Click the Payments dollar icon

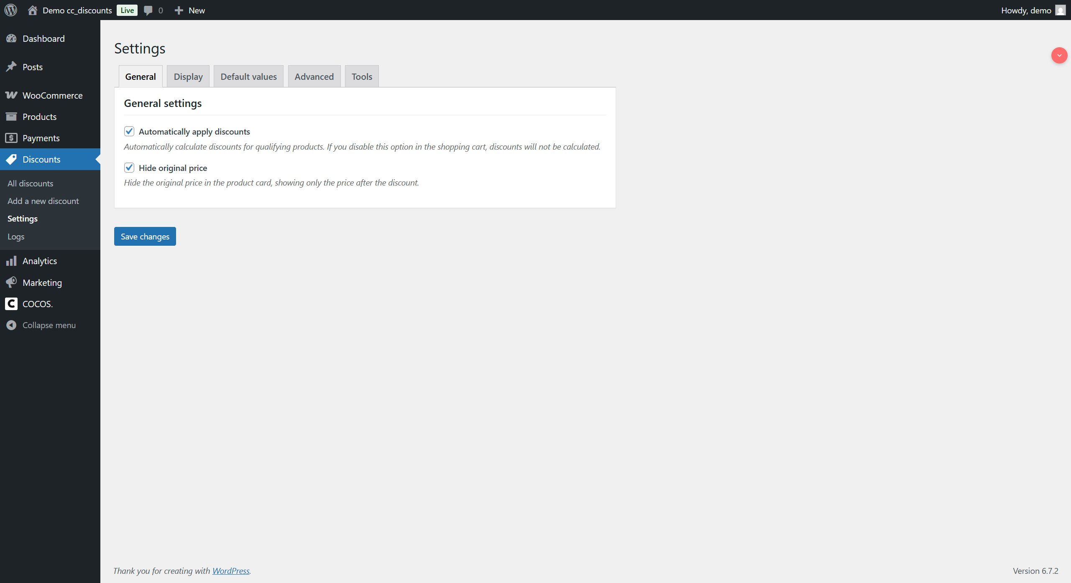pos(11,138)
